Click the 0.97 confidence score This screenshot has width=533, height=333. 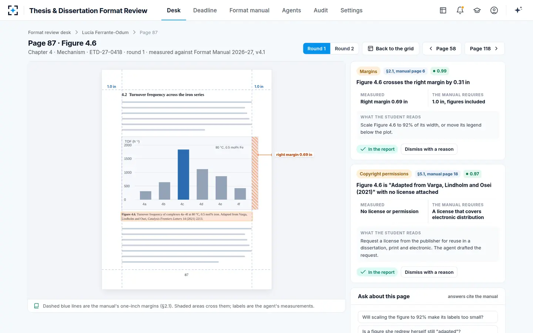tap(472, 174)
